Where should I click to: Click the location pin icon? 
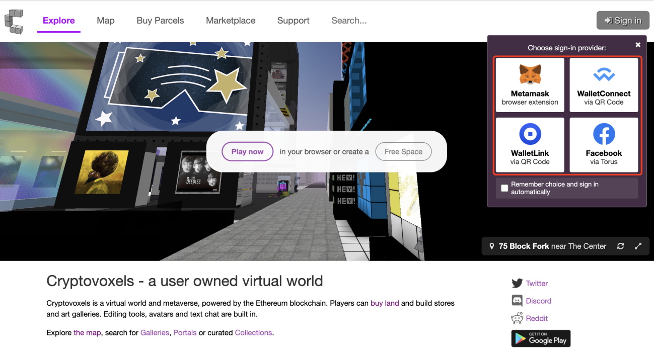coord(492,246)
